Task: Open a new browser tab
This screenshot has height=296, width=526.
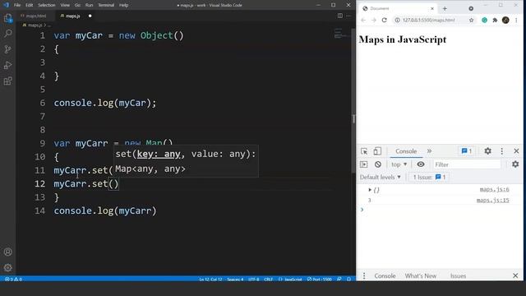Action: [x=445, y=9]
